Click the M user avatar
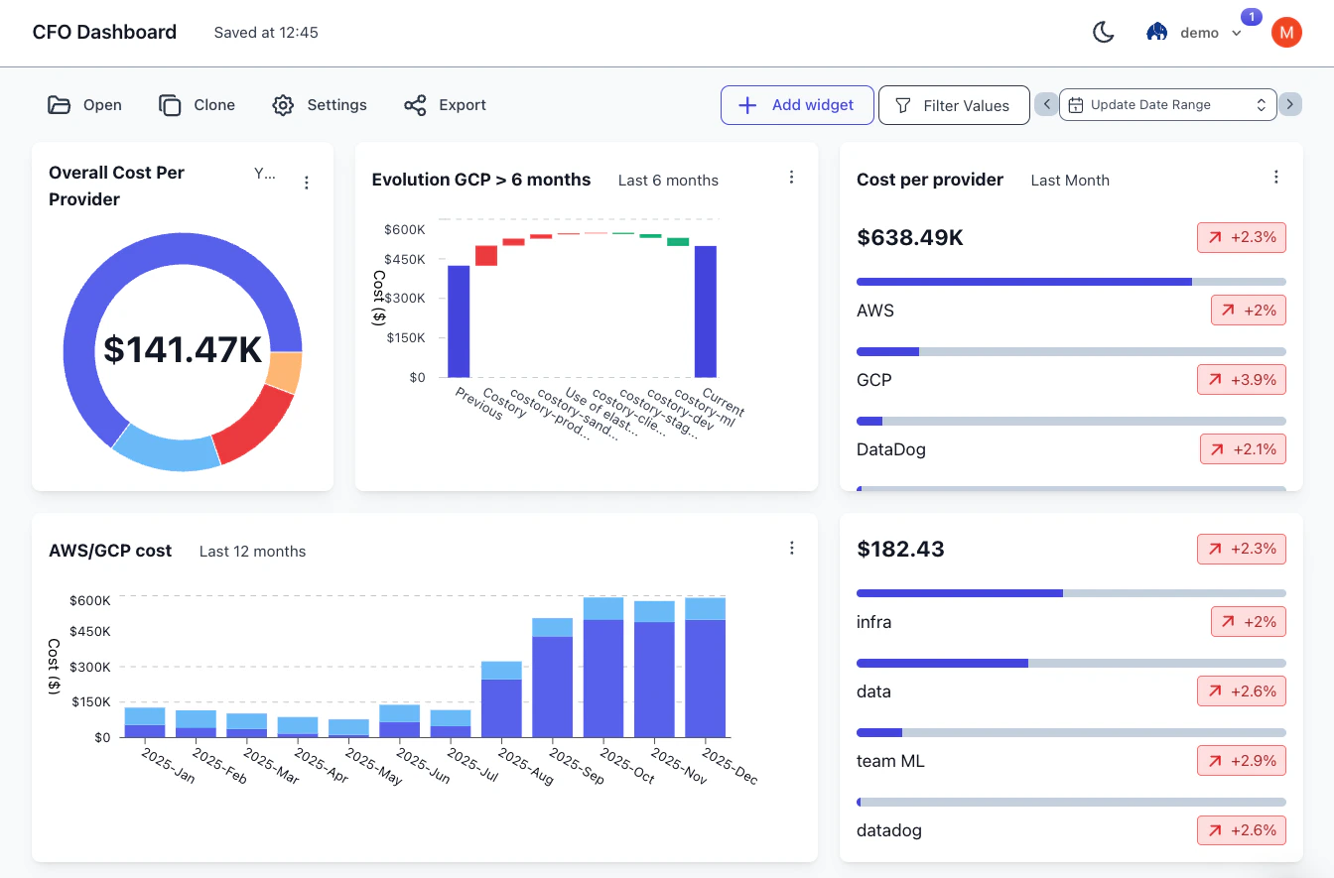This screenshot has height=878, width=1334. (1286, 32)
